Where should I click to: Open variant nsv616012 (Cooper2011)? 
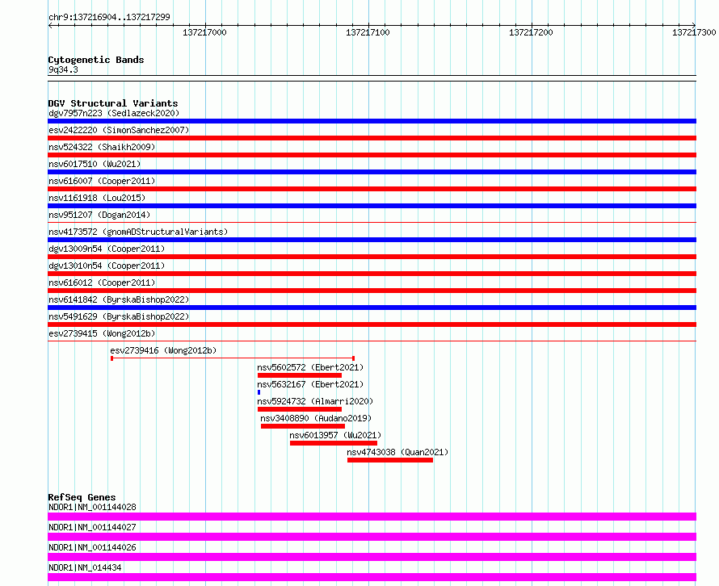102,283
